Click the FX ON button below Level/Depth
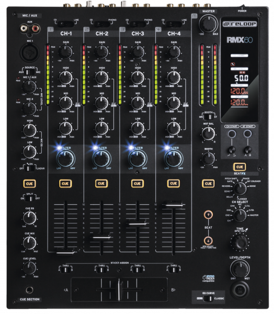Image resolution: width=274 pixels, height=314 pixels. 240,290
